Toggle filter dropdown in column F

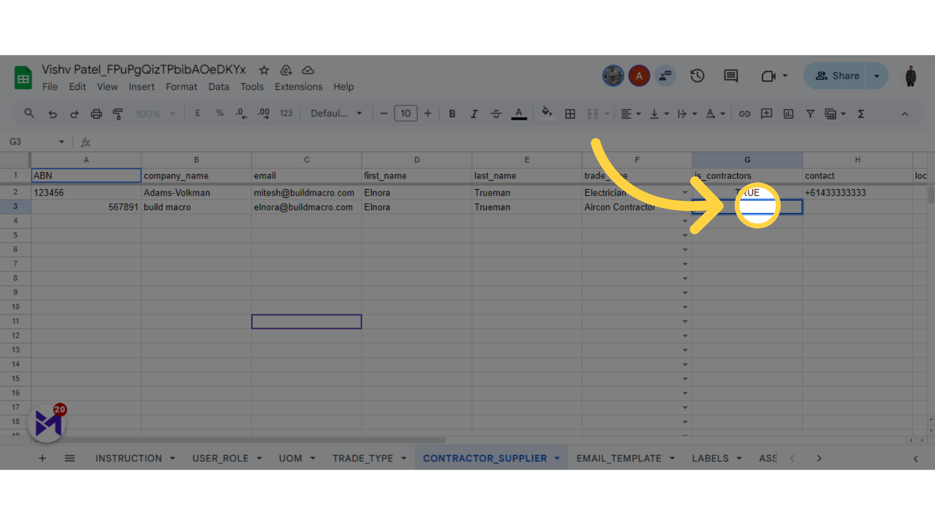(685, 192)
